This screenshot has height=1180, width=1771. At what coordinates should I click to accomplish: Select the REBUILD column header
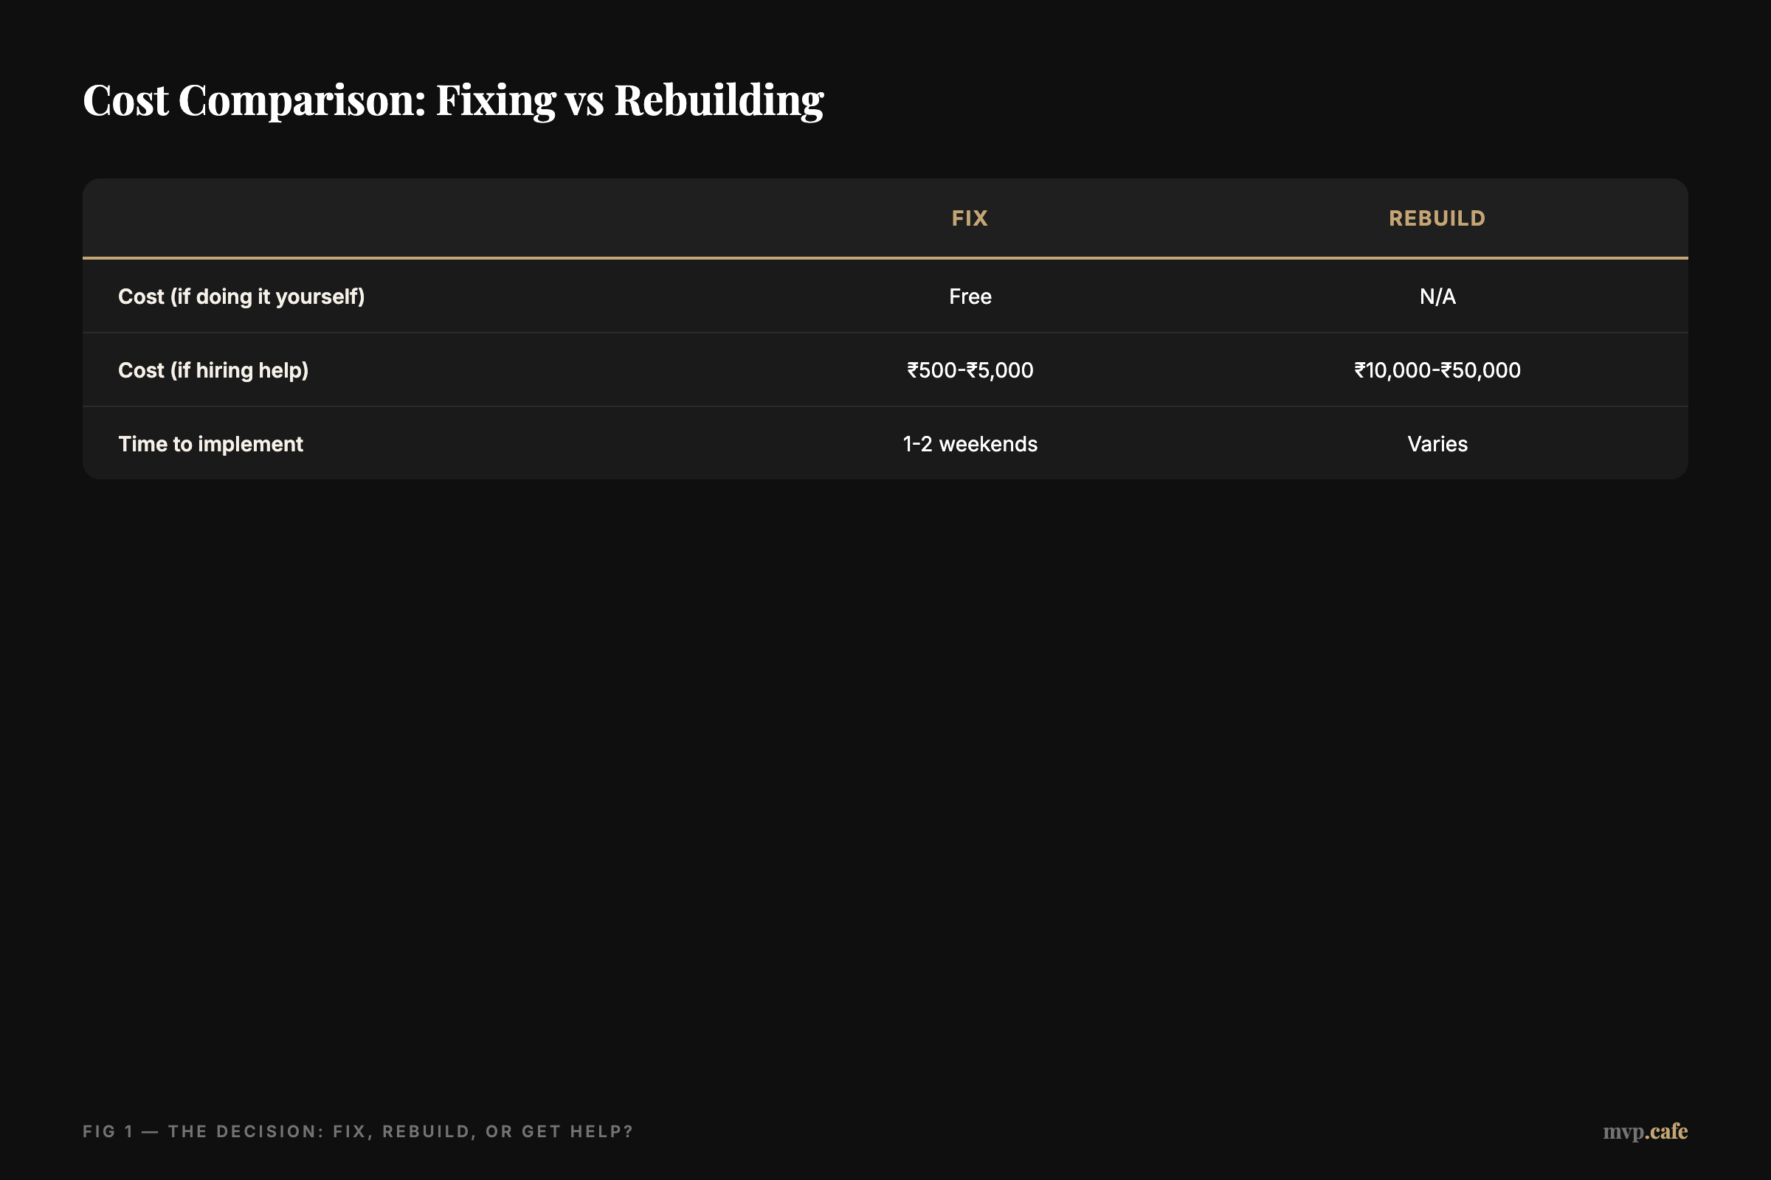click(1437, 218)
